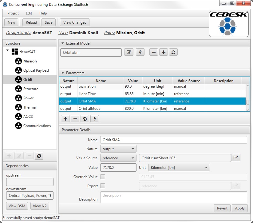The image size is (253, 223).
Task: Collapse the demoSAT tree node
Action: [7, 50]
